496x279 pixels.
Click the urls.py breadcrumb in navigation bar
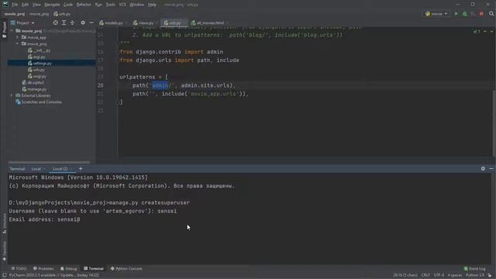tap(62, 14)
